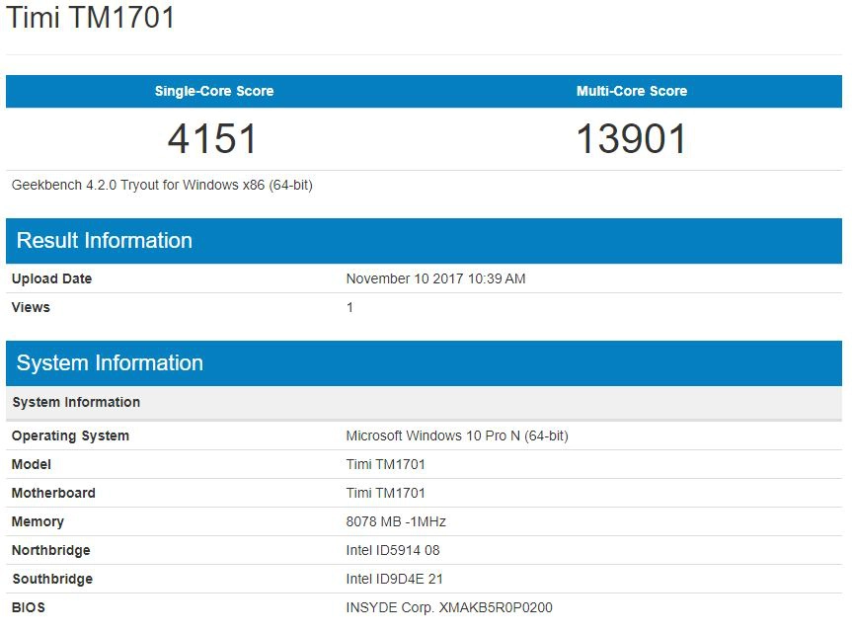Screen dimensions: 852x632
Task: Click the Upload Date row label
Action: tap(51, 278)
